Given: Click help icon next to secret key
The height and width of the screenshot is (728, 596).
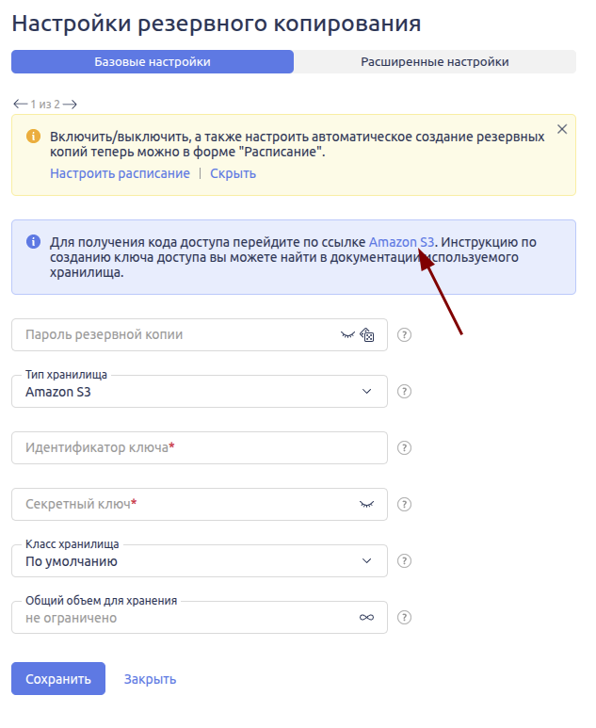Looking at the screenshot, I should click(x=405, y=505).
